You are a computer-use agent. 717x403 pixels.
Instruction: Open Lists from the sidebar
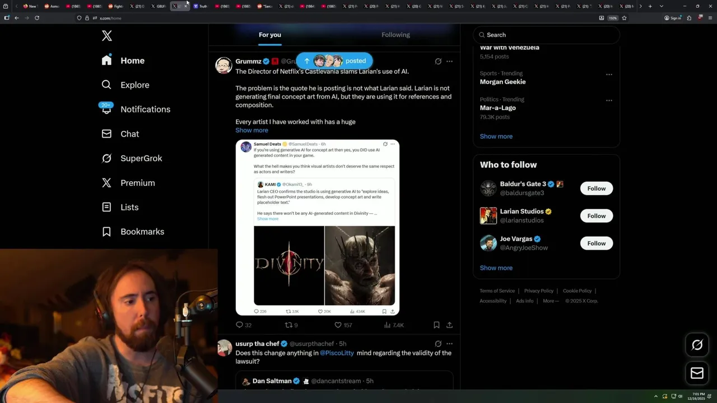pos(120,207)
